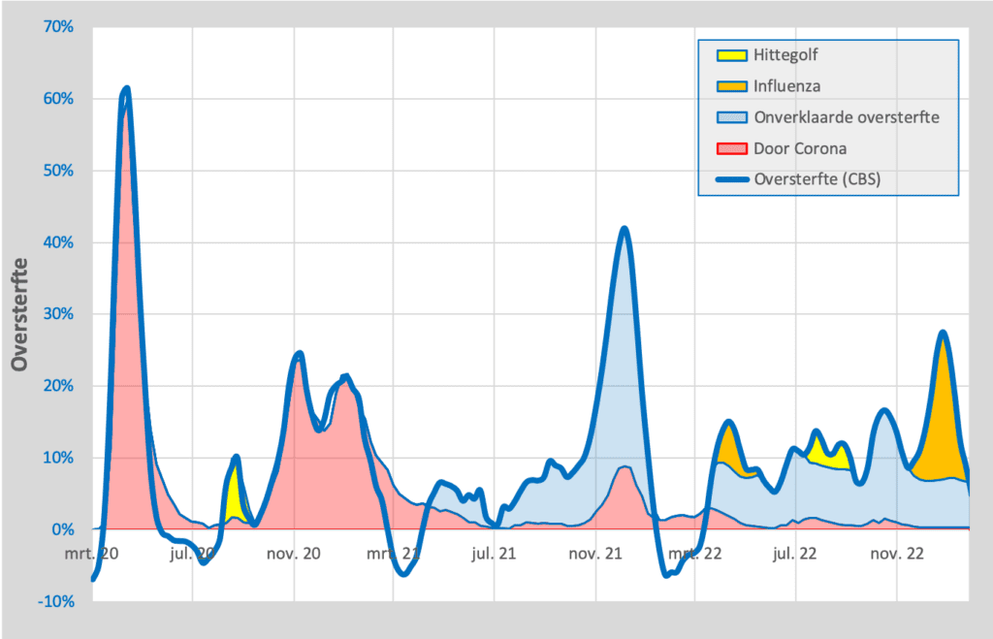This screenshot has height=639, width=993.
Task: Click the jul. 22 x-axis label
Action: pyautogui.click(x=795, y=554)
